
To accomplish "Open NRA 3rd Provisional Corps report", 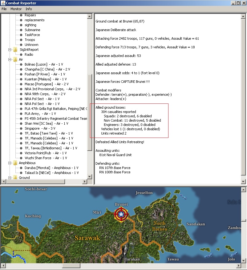I will point(52,89).
